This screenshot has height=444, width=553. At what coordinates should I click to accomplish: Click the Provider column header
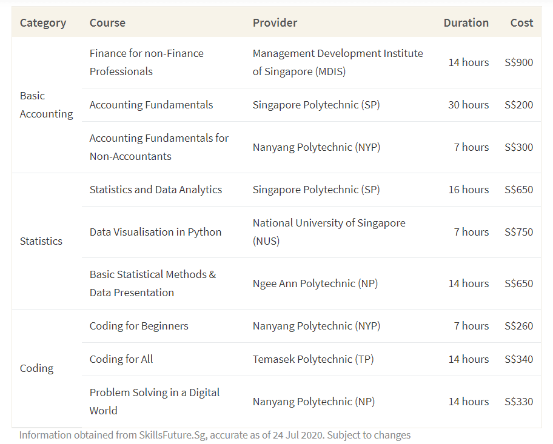(275, 22)
